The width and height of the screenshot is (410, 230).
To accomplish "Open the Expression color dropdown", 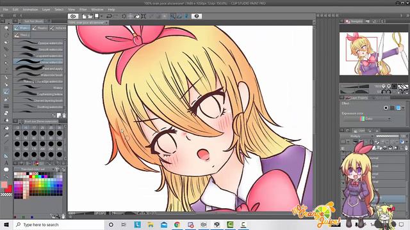I will click(367, 119).
